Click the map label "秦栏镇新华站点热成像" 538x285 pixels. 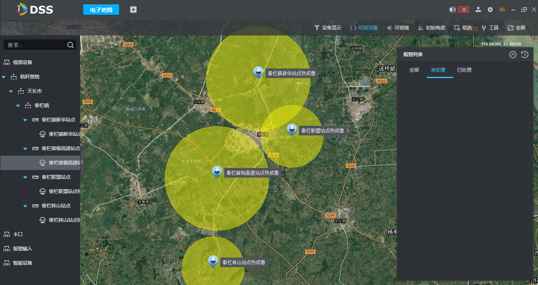pos(291,73)
